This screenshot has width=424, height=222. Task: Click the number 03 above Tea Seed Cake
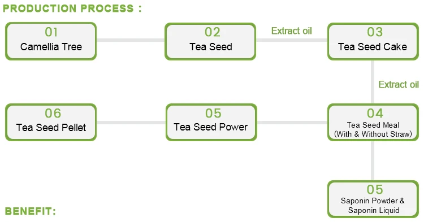coord(375,32)
